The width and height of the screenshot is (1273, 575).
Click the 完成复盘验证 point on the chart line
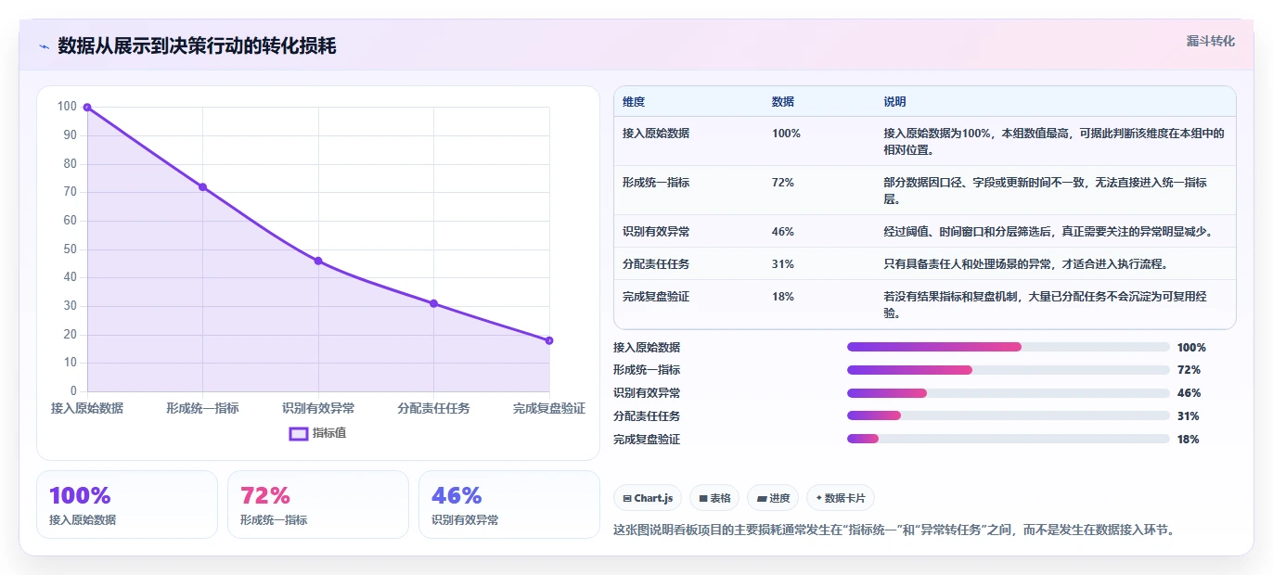pyautogui.click(x=549, y=340)
